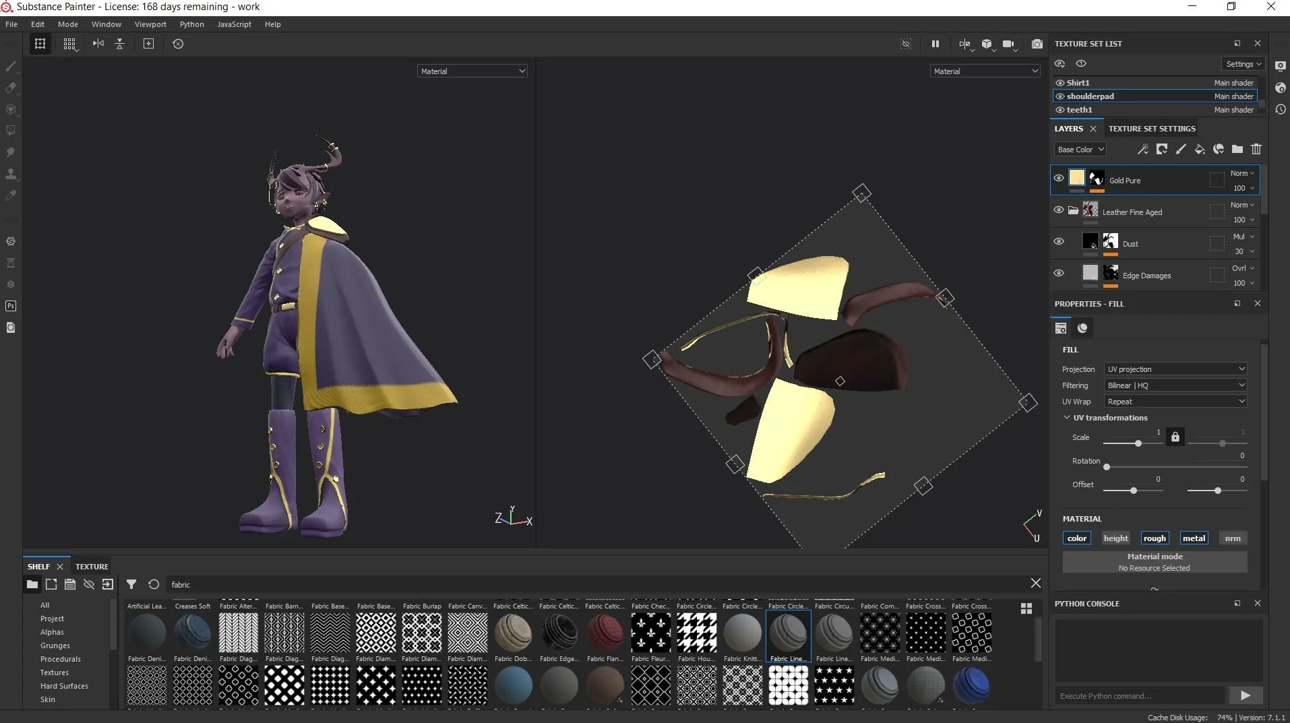Switch to Texture Set Settings tab
This screenshot has width=1290, height=723.
tap(1152, 129)
